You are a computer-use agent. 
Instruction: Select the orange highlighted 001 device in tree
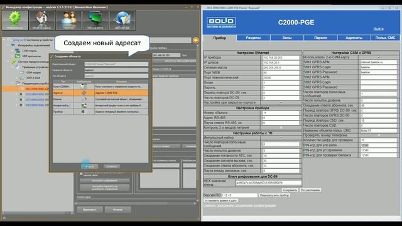25,89
